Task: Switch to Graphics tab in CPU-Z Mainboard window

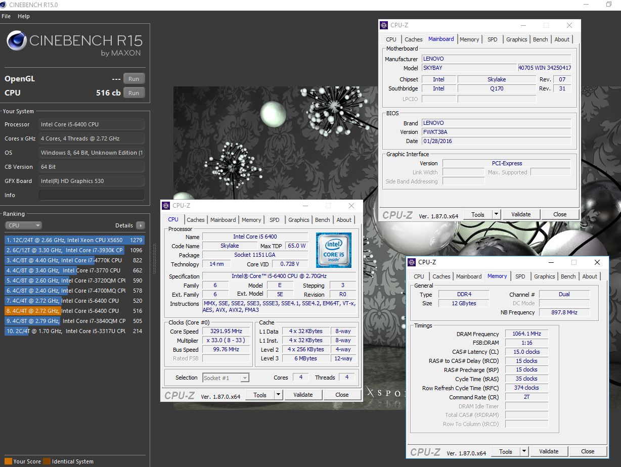Action: (517, 39)
